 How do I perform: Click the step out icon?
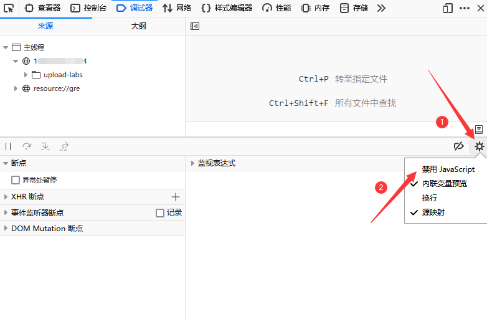[x=64, y=146]
